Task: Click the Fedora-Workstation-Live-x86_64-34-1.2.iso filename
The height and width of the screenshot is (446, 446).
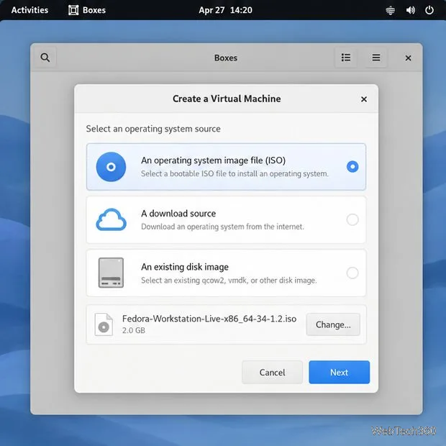Action: point(209,319)
